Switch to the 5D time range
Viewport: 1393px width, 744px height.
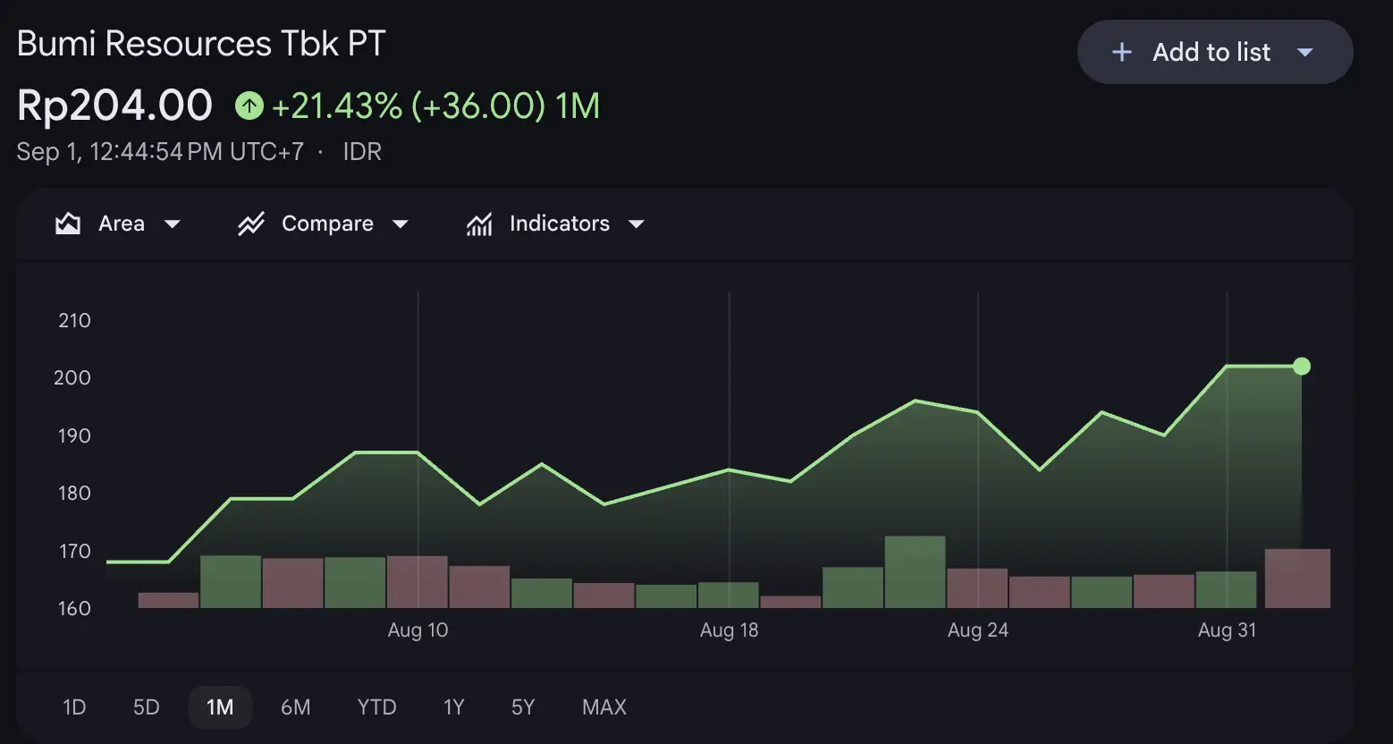tap(146, 707)
